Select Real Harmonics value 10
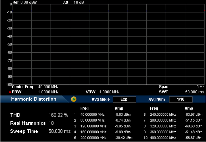Image resolution: width=206 pixels, height=142 pixels. [x=51, y=123]
